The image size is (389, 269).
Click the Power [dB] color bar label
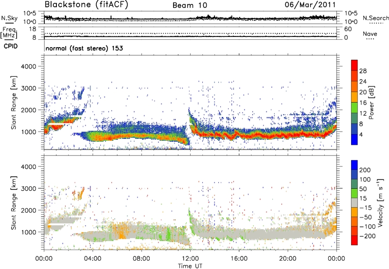[371, 102]
